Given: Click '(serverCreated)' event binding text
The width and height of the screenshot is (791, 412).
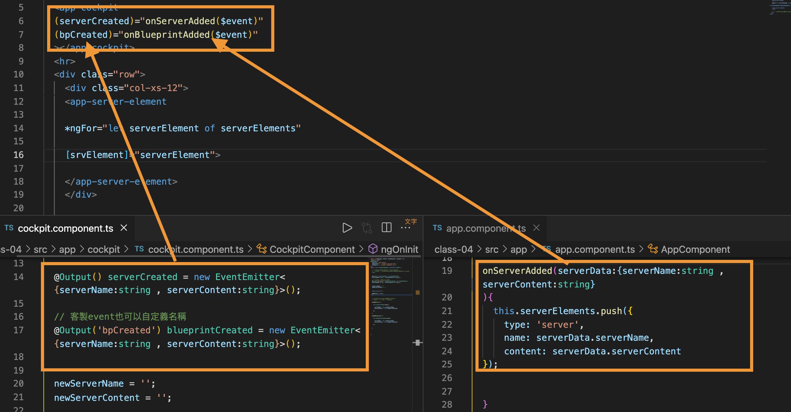Looking at the screenshot, I should coord(94,21).
